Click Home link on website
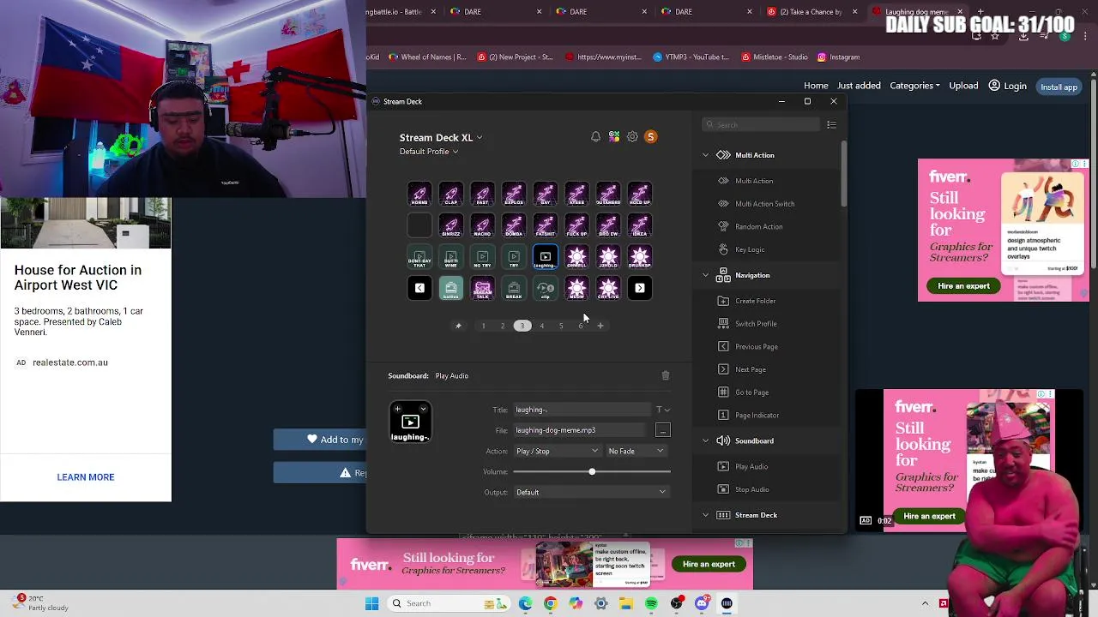1098x617 pixels. pyautogui.click(x=816, y=86)
